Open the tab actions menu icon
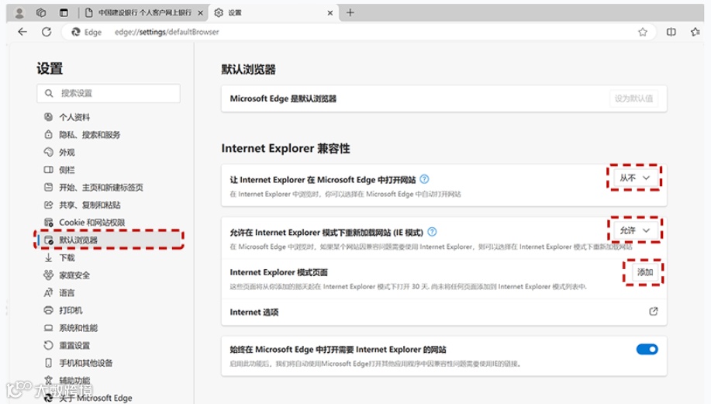The width and height of the screenshot is (711, 404). [64, 13]
